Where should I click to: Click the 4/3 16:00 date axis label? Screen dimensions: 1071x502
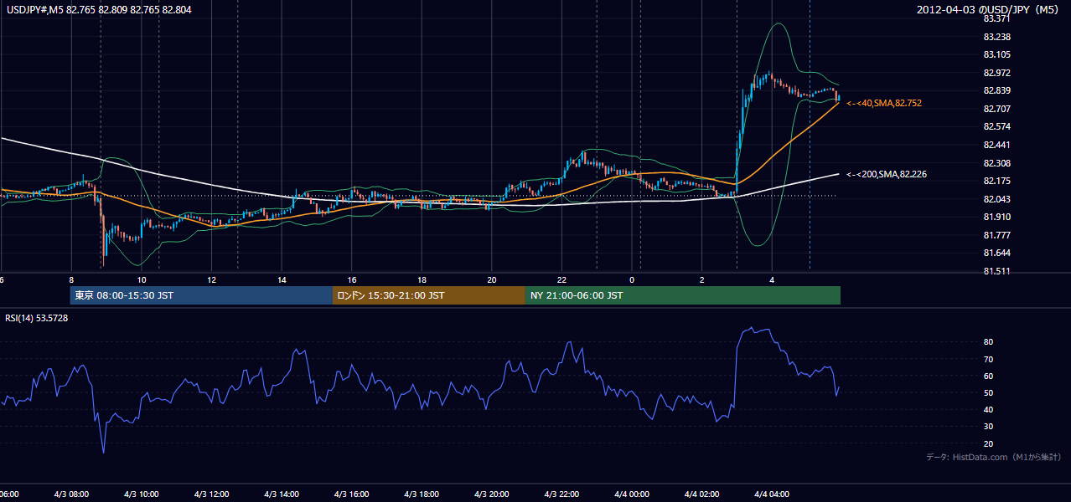pyautogui.click(x=352, y=494)
